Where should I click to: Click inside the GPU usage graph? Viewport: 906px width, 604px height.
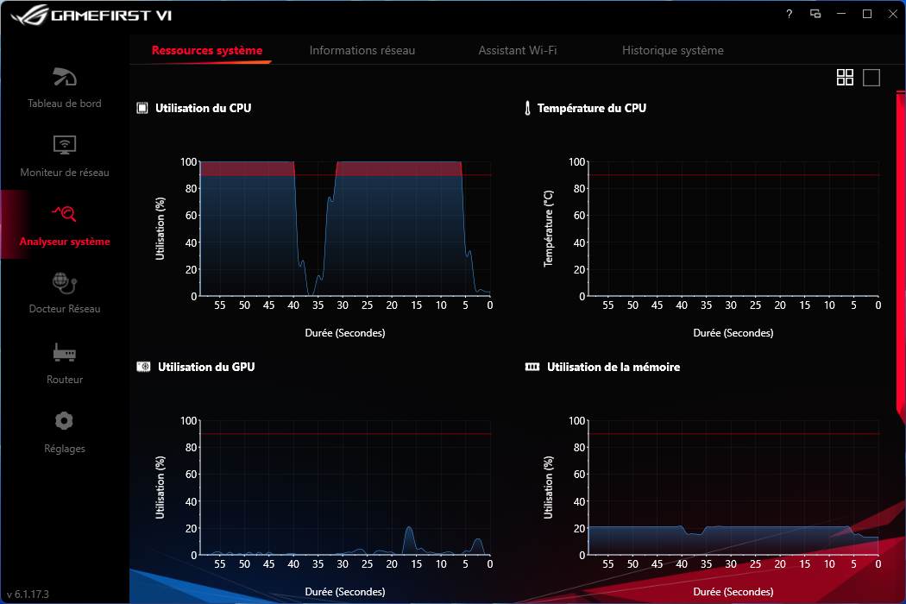point(345,488)
